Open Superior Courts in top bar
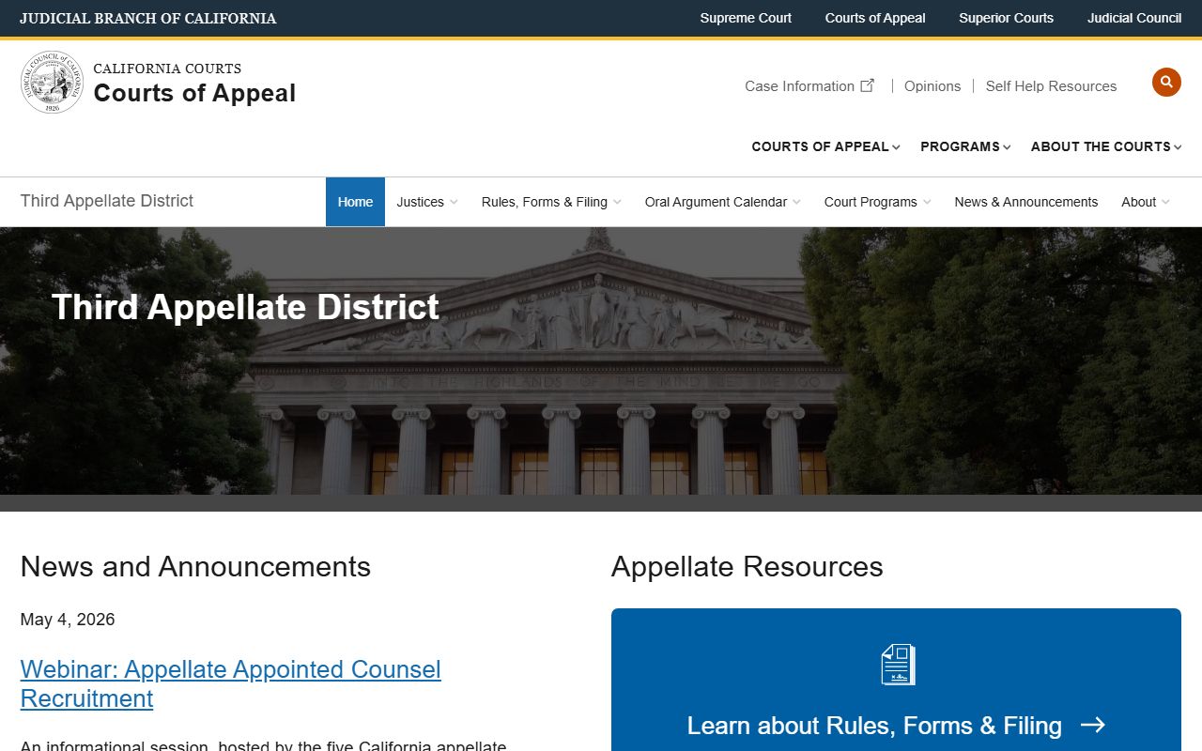Screen dimensions: 1202x751 pyautogui.click(x=1006, y=18)
